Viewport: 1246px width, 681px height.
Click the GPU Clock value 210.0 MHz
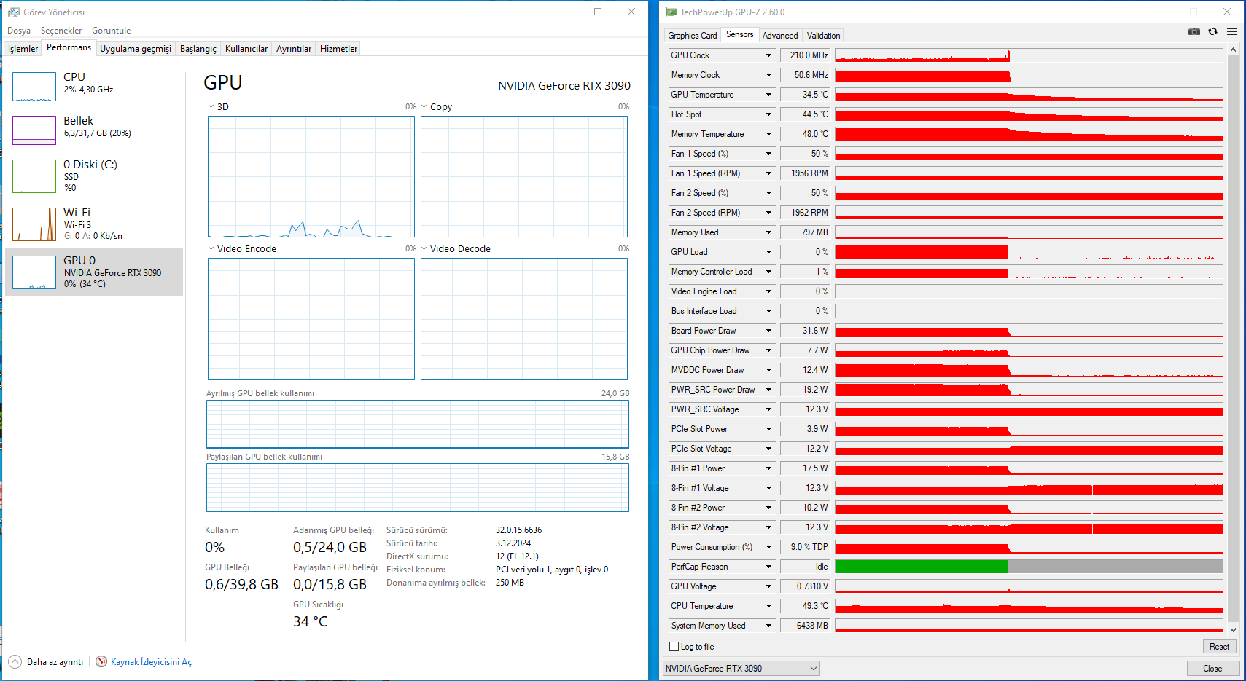806,55
